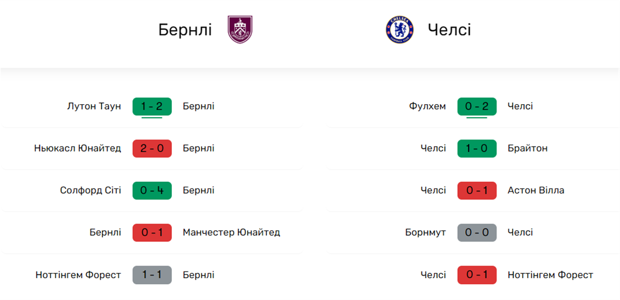Viewport: 620px width, 300px height.
Task: Click the 0 - 1 Астон Вілла score badge
Action: coord(477,190)
